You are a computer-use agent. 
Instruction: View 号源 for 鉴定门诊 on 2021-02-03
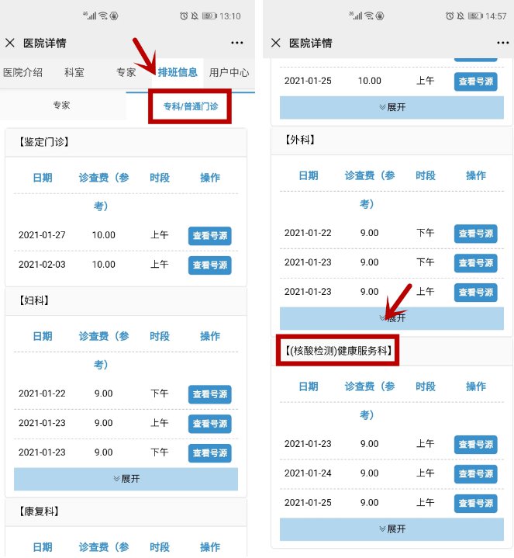[210, 265]
